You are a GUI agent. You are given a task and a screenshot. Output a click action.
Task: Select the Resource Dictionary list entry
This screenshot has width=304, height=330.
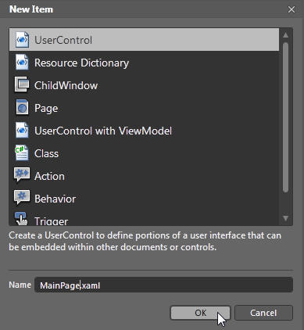pyautogui.click(x=144, y=63)
